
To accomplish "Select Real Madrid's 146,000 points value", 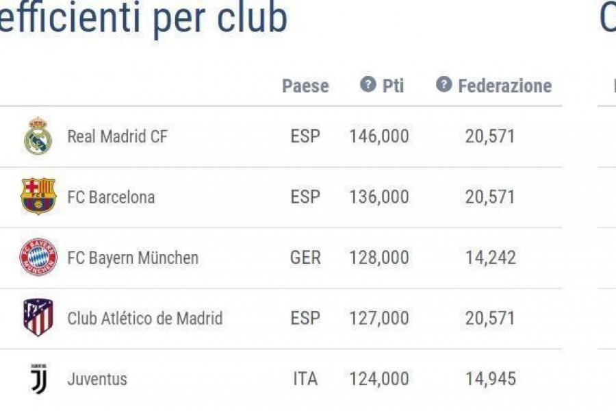I will tap(379, 136).
